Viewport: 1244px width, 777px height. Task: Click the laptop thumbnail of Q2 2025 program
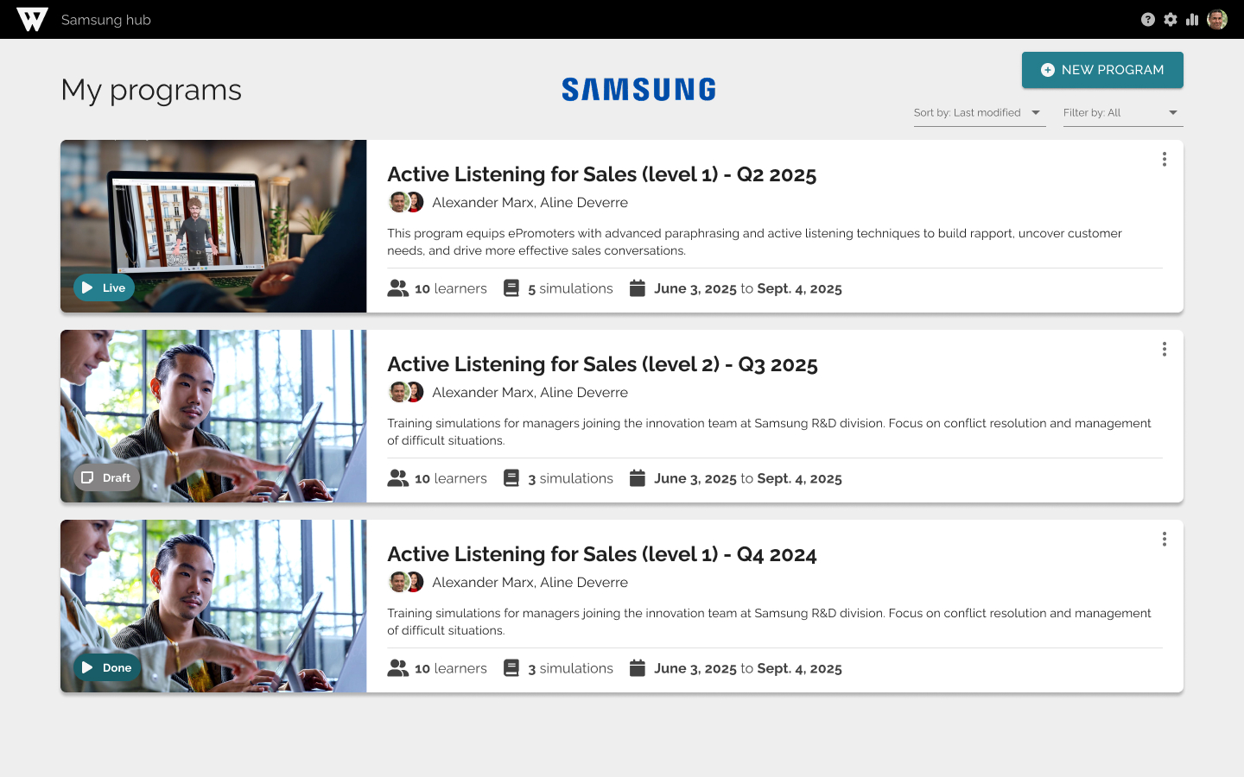tap(213, 226)
